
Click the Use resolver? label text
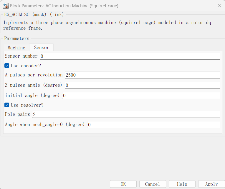pyautogui.click(x=27, y=105)
